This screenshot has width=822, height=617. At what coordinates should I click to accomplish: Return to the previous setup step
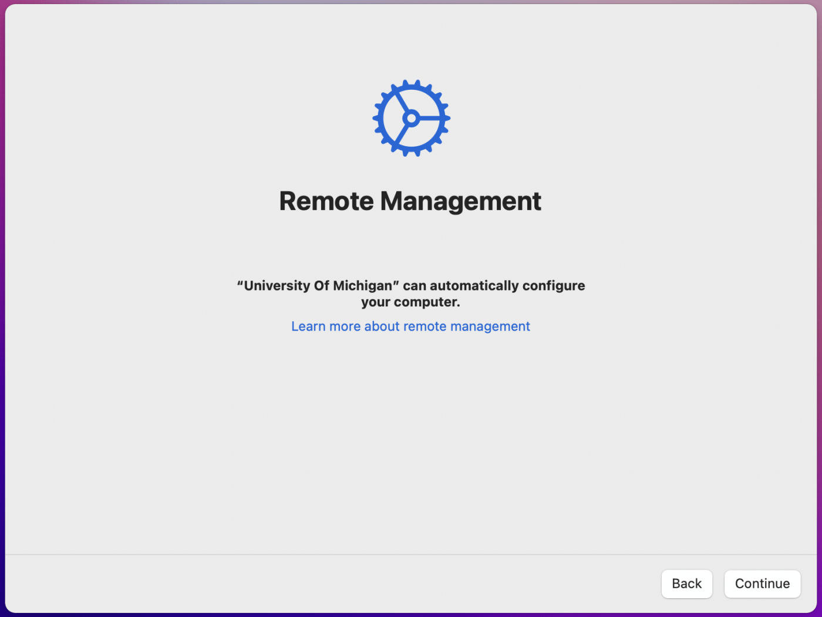(686, 584)
